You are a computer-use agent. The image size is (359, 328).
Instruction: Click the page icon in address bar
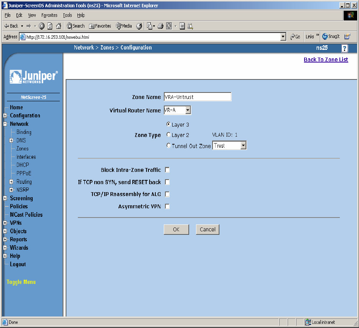click(x=22, y=37)
